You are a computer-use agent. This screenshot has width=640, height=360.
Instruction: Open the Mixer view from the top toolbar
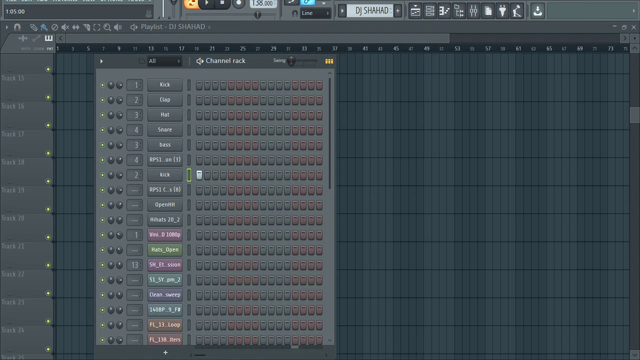coord(473,10)
